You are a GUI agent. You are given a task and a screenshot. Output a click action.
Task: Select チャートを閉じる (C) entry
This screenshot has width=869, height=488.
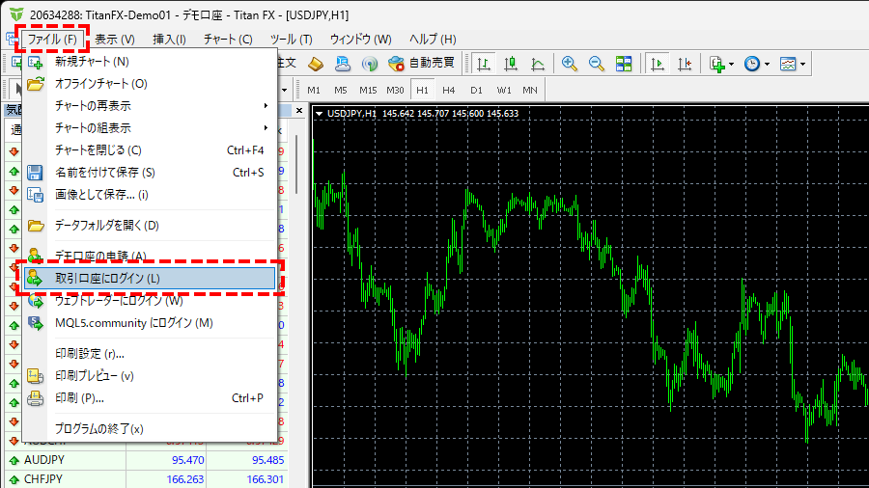(x=150, y=149)
